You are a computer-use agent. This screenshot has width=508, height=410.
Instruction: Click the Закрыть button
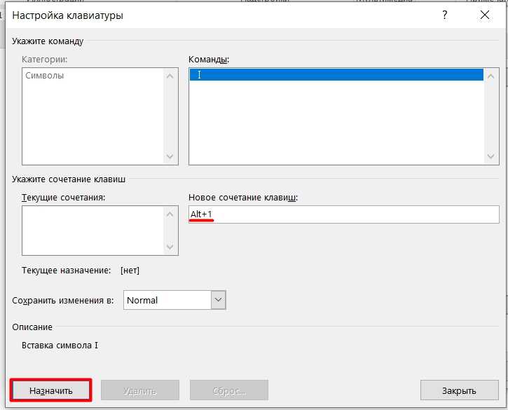pos(459,390)
